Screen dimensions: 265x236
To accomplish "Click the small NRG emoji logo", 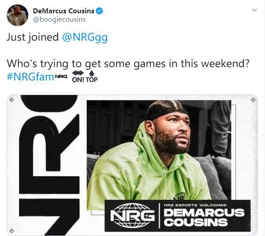I will tap(61, 76).
